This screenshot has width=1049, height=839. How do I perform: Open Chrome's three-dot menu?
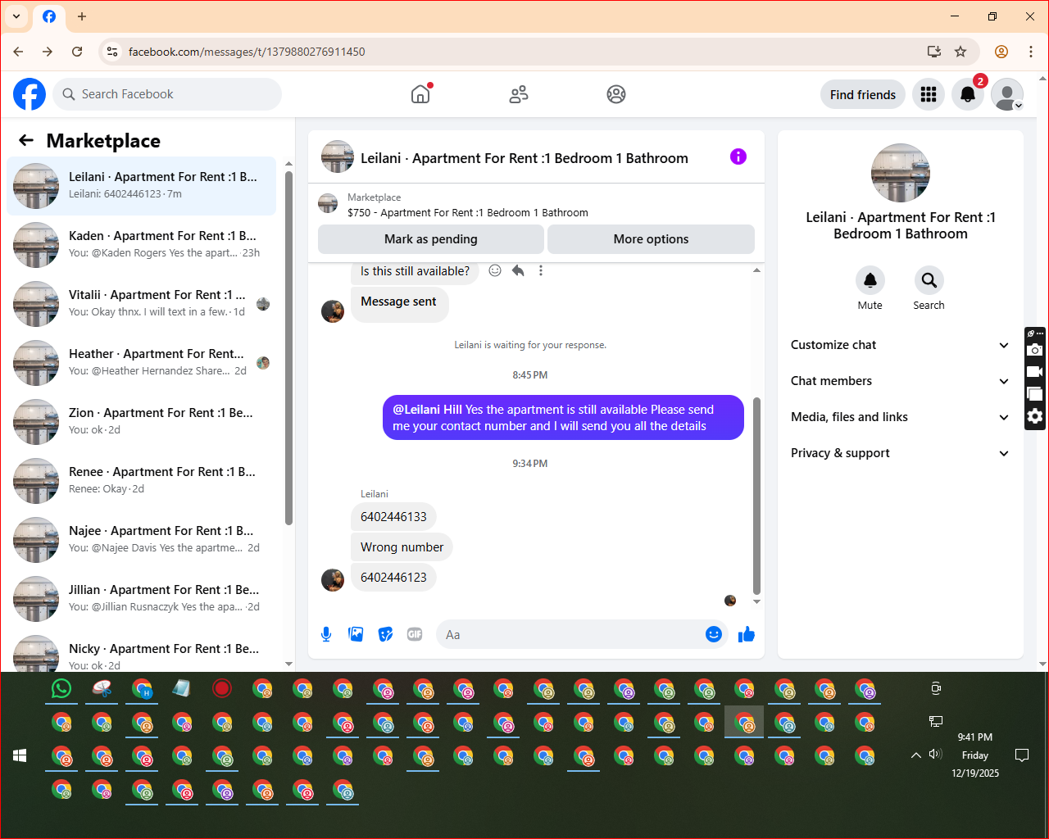(1031, 52)
